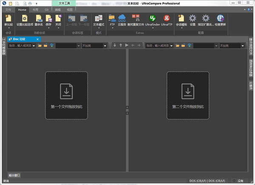Screen dimensions: 255x185
Task: Open the 显示预览文件 side panel tab
Action: click(251, 47)
